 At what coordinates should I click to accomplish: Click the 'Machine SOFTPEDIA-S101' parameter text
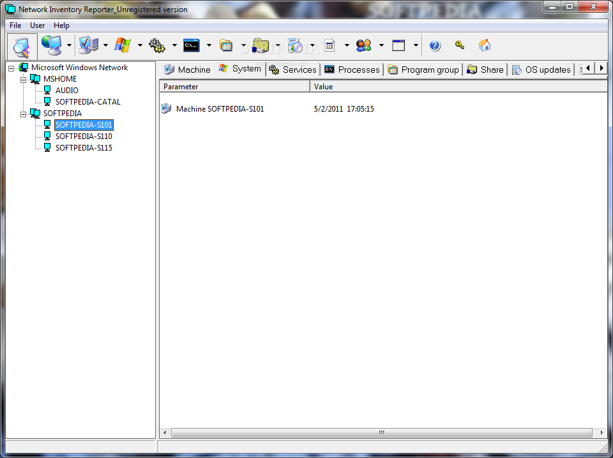220,109
